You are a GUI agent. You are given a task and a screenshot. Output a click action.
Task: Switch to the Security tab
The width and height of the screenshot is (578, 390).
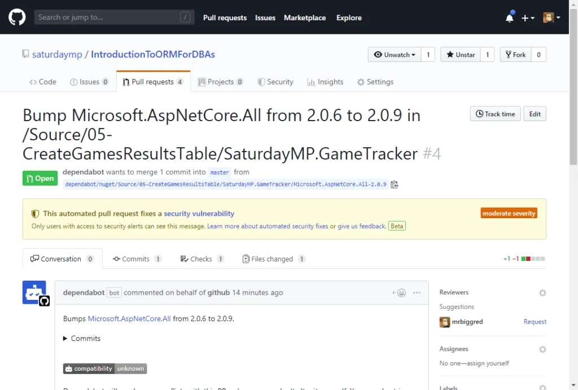275,82
